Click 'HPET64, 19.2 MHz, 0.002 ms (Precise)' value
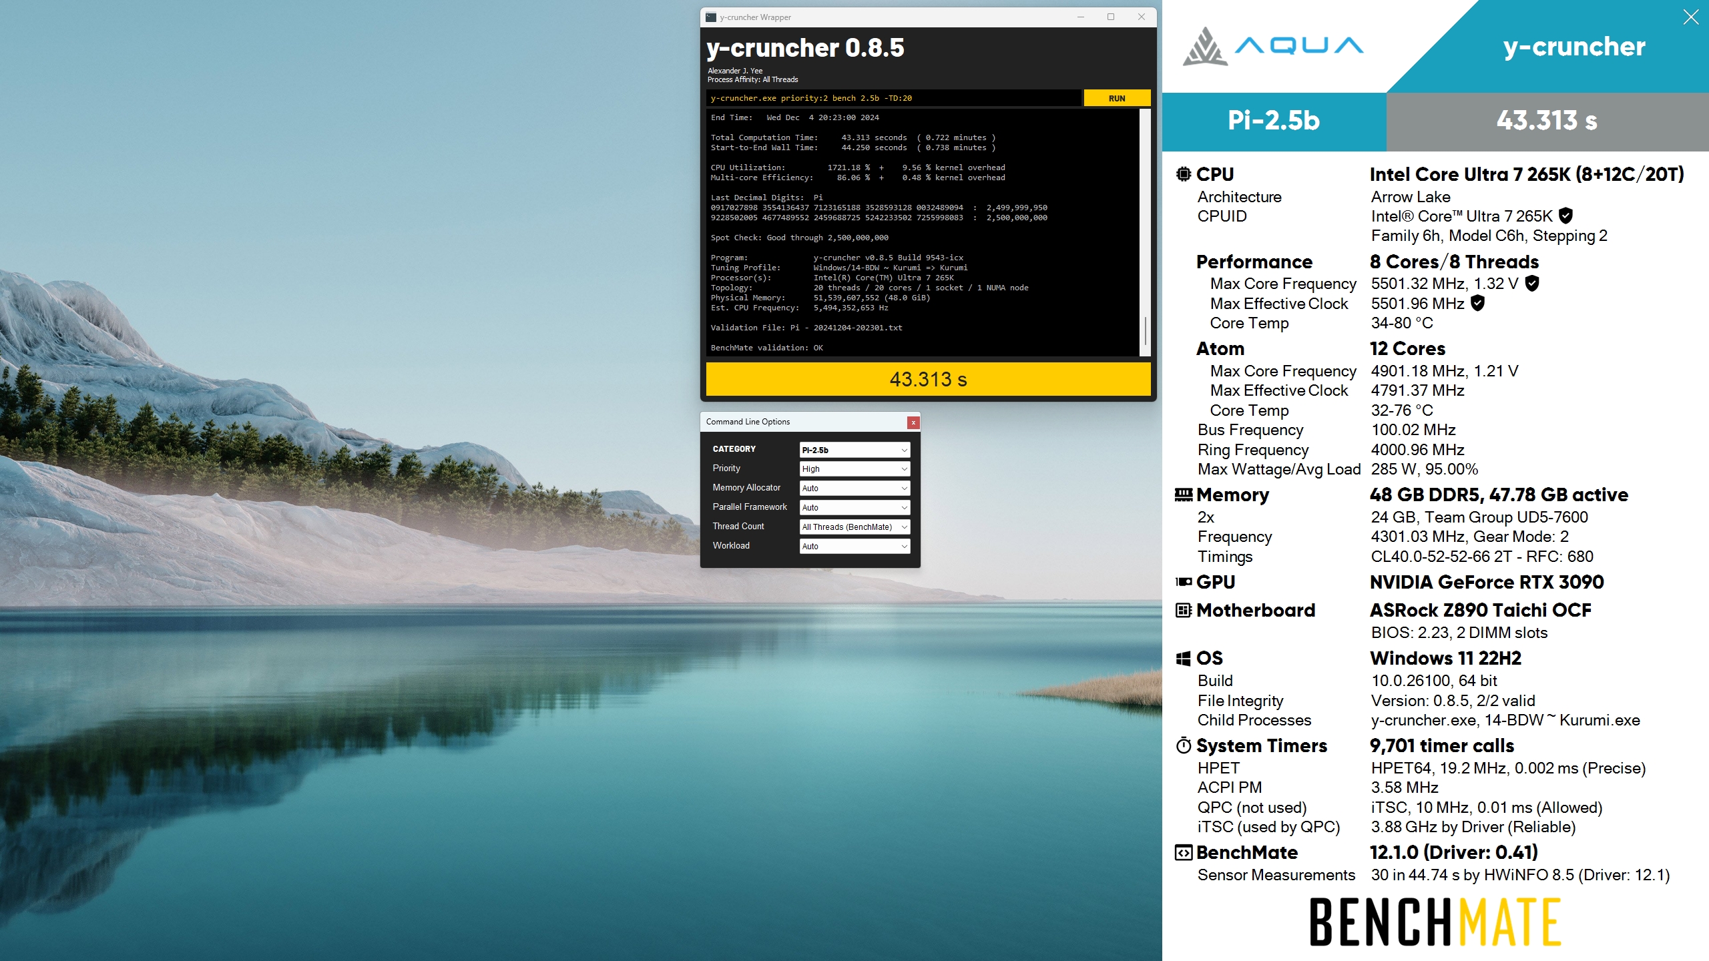Viewport: 1709px width, 961px height. [1508, 768]
